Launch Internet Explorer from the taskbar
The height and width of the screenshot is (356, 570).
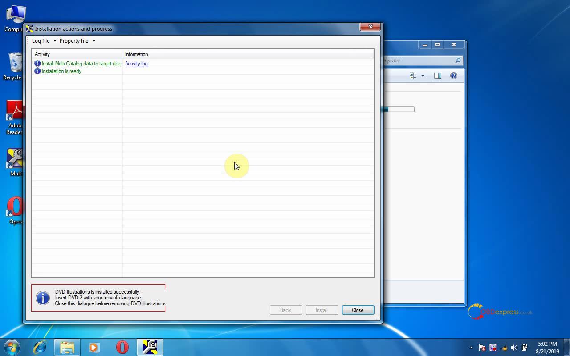click(x=40, y=347)
